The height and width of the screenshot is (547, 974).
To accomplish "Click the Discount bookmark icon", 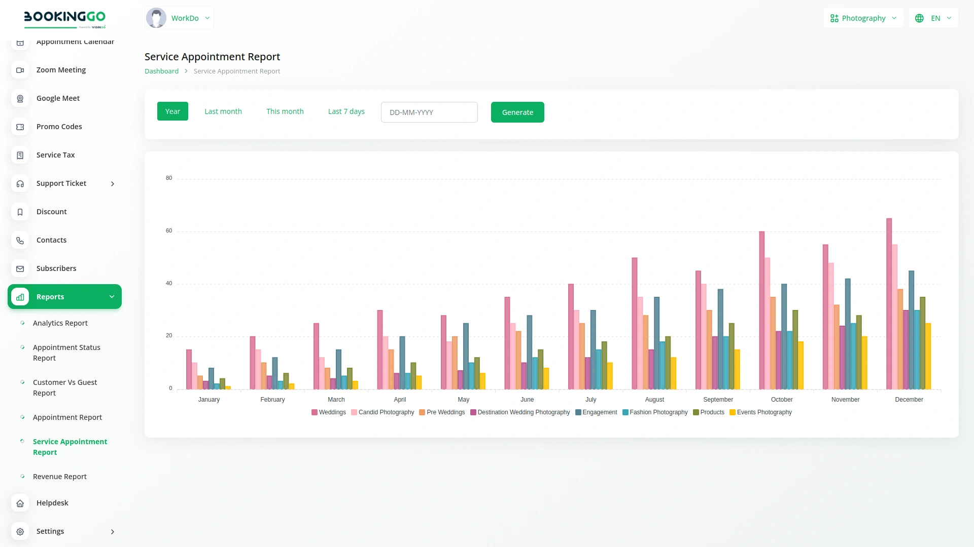I will 20,212.
